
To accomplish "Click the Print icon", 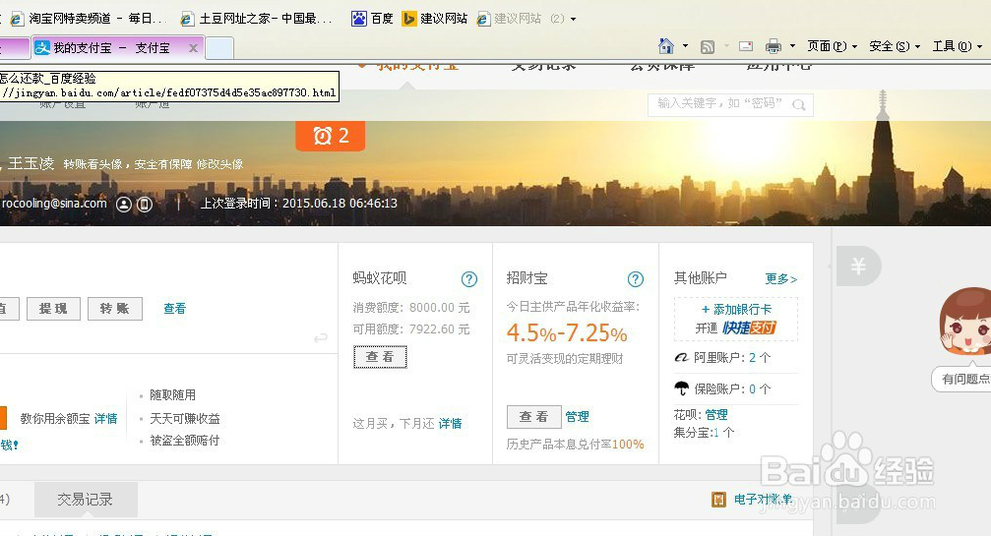I will tap(772, 46).
